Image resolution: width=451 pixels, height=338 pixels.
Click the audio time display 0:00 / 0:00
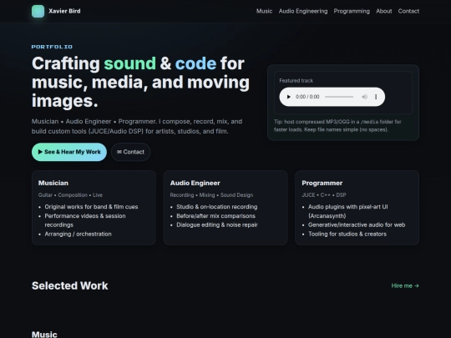pyautogui.click(x=307, y=97)
